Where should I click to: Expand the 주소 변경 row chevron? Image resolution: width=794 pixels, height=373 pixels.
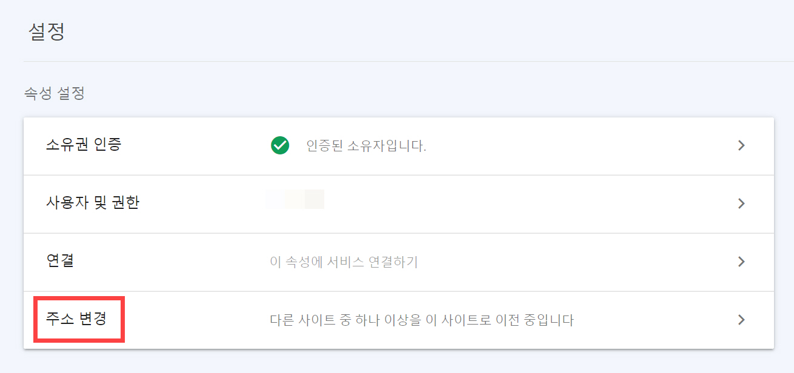coord(741,319)
